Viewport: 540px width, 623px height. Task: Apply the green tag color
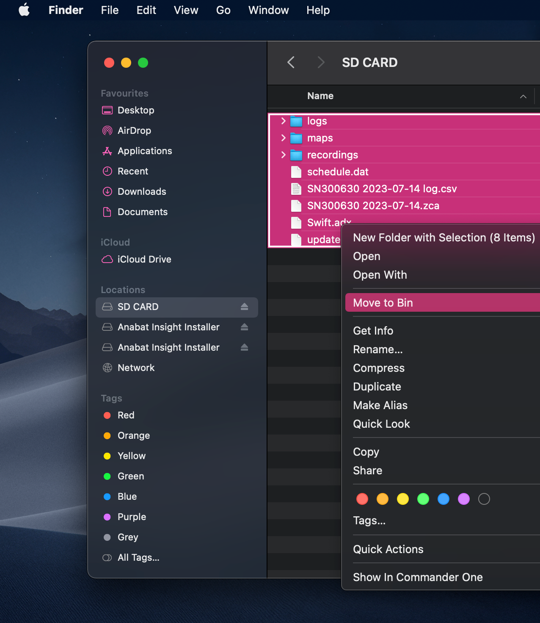pos(423,499)
